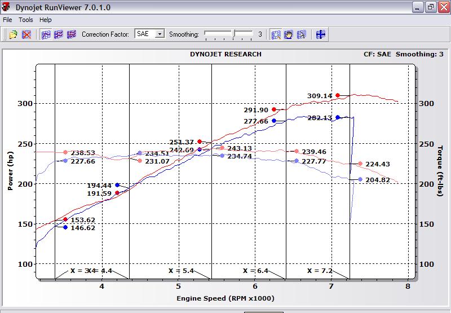Viewport: 451px width, 313px height.
Task: Click the 309.14 red power data marker
Action: (338, 95)
